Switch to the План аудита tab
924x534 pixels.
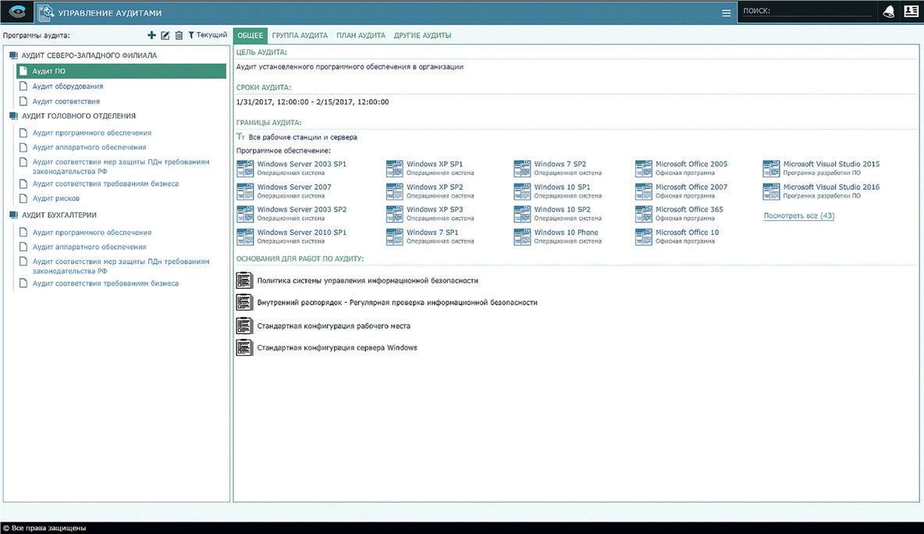pos(361,36)
